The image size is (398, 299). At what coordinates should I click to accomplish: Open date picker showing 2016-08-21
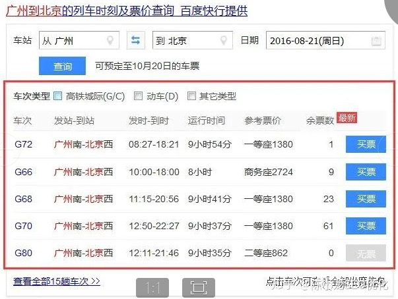(x=317, y=41)
